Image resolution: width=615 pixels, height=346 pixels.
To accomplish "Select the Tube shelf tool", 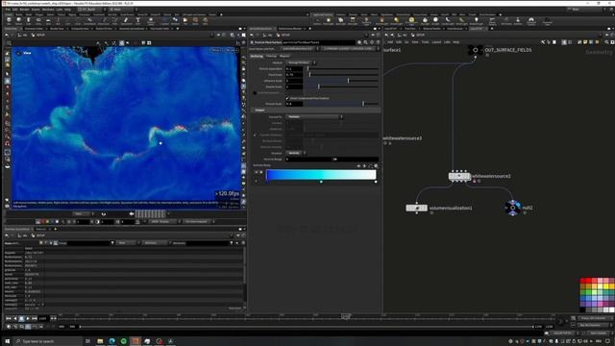I will click(x=28, y=20).
